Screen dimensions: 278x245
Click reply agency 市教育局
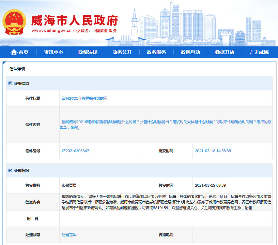point(69,185)
